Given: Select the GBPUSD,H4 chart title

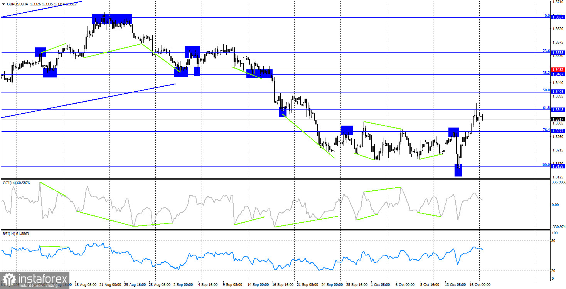Looking at the screenshot, I should click(17, 4).
